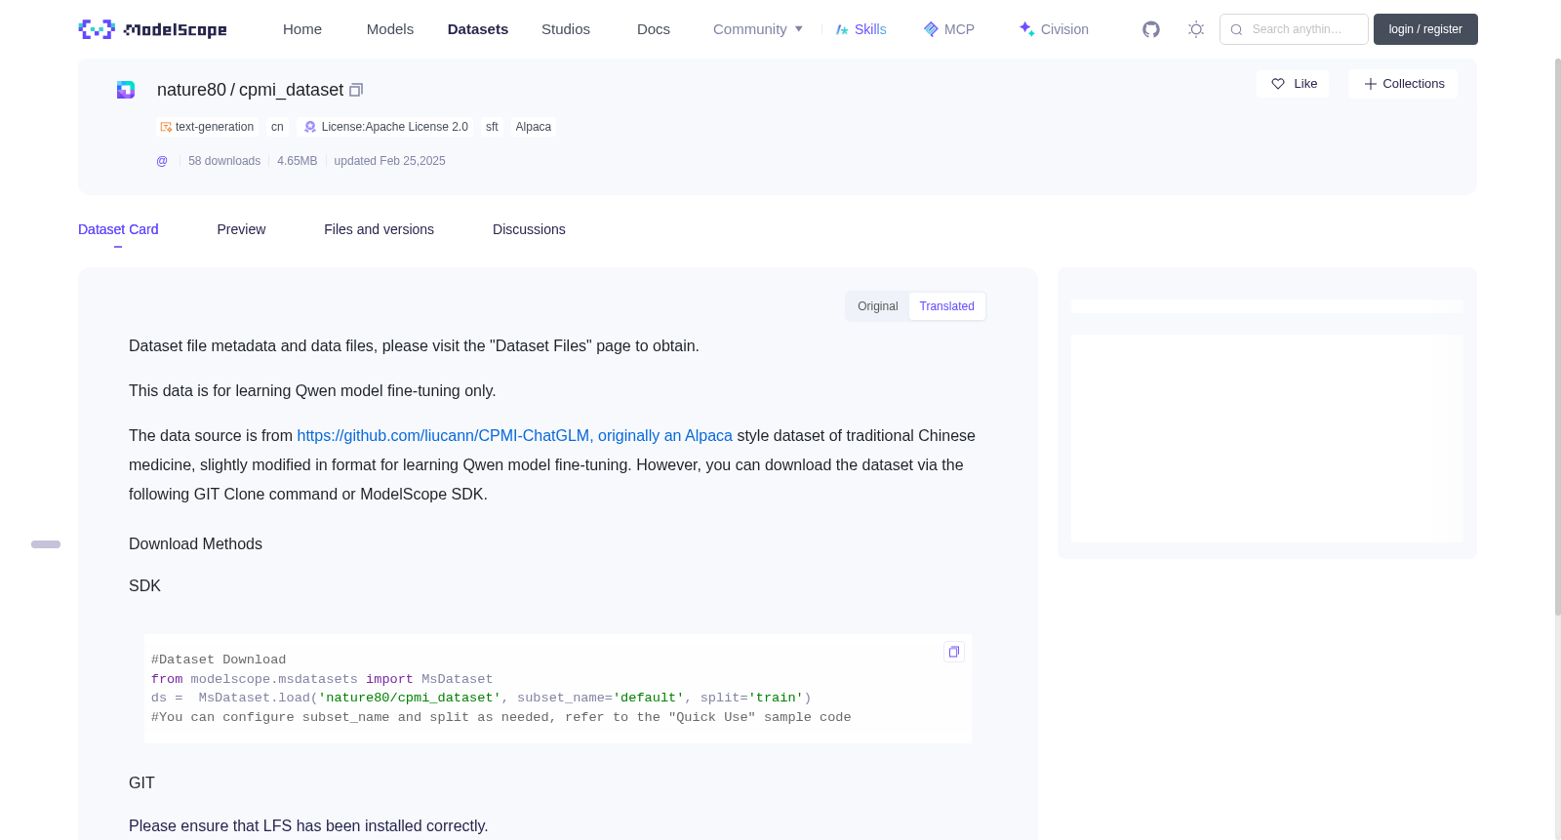Open the Docs page
Viewport: 1561px width, 840px height.
(x=654, y=29)
